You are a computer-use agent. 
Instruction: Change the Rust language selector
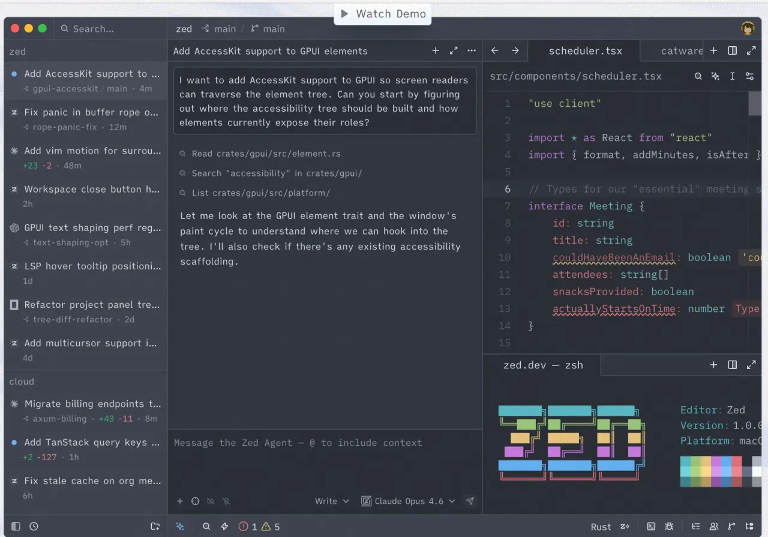point(601,527)
